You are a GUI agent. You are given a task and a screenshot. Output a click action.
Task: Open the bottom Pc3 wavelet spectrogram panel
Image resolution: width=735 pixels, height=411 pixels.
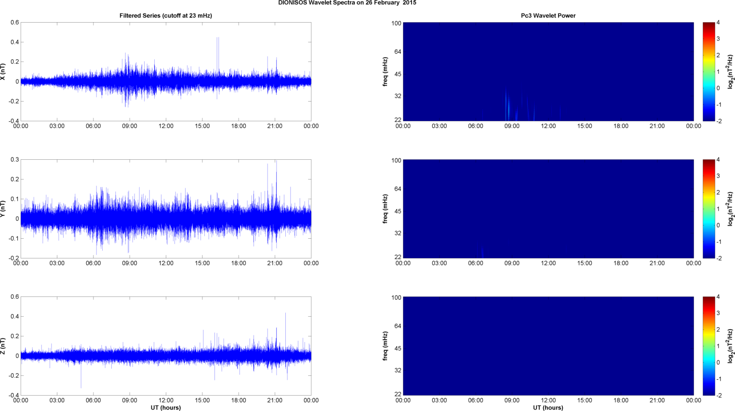click(x=548, y=346)
